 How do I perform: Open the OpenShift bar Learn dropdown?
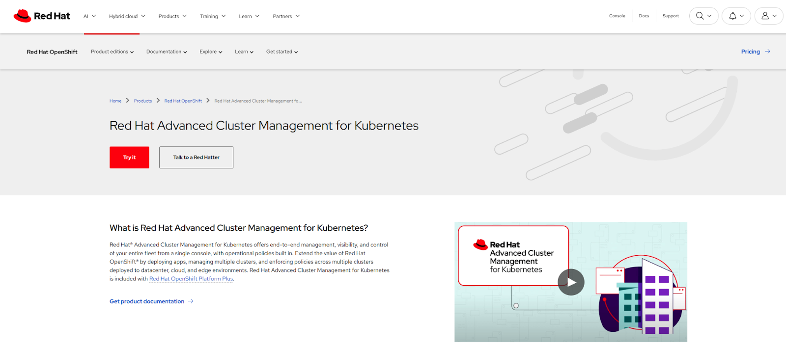(244, 52)
